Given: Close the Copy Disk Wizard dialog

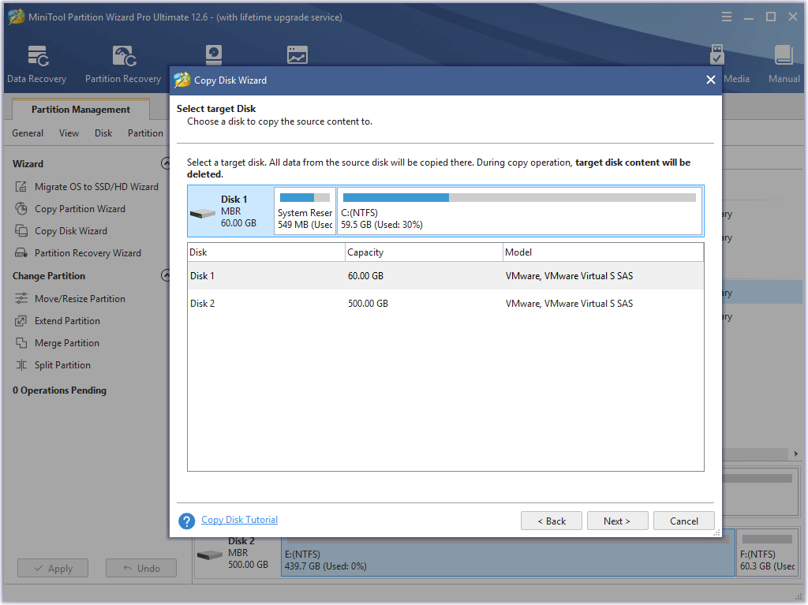Looking at the screenshot, I should click(711, 80).
